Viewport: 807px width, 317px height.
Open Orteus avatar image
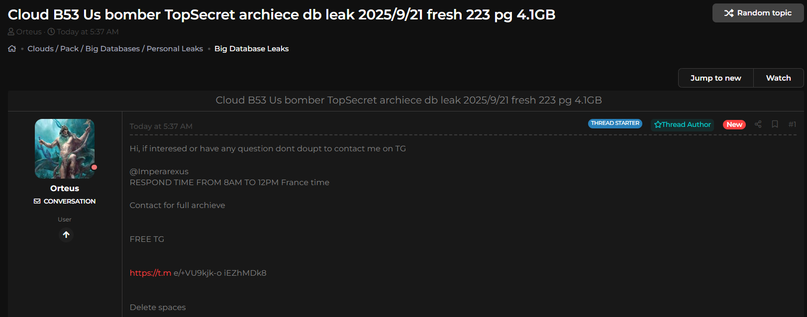(x=65, y=149)
